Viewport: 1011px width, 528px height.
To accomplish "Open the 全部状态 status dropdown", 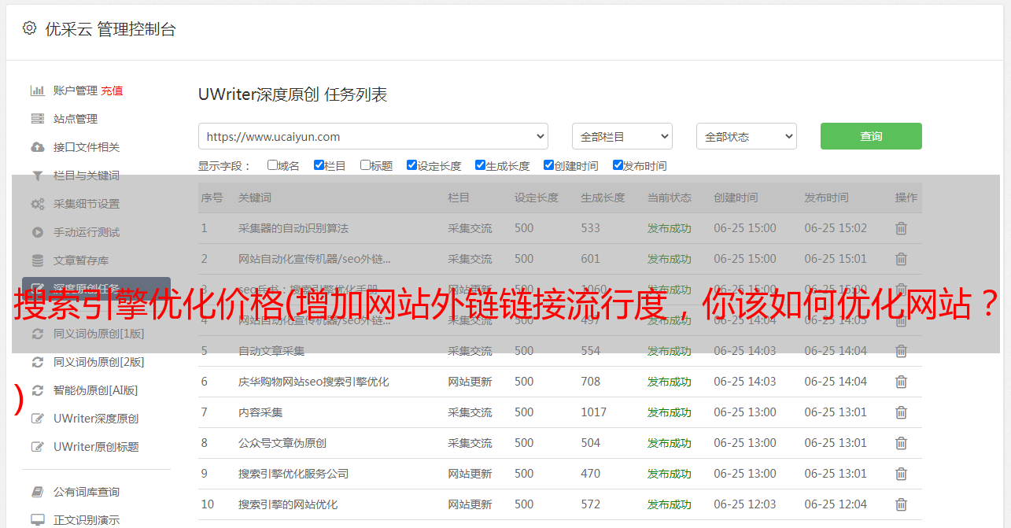I will (x=746, y=136).
